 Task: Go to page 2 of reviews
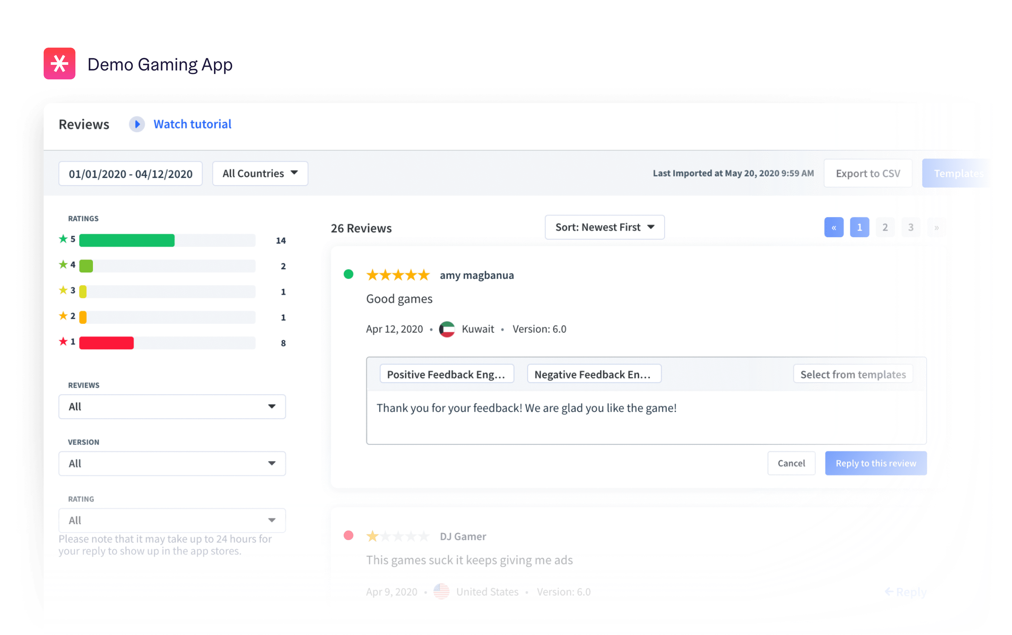885,227
